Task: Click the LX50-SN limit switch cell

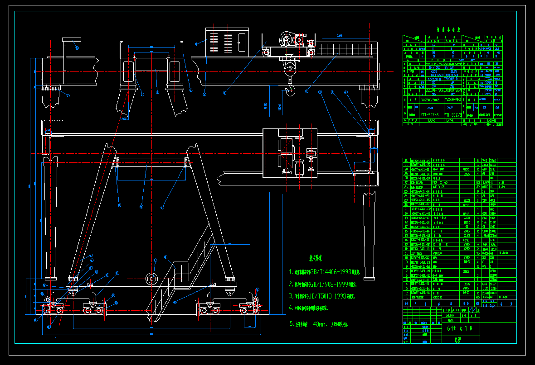Action: tap(492, 120)
